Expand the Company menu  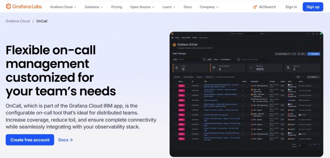pos(209,7)
